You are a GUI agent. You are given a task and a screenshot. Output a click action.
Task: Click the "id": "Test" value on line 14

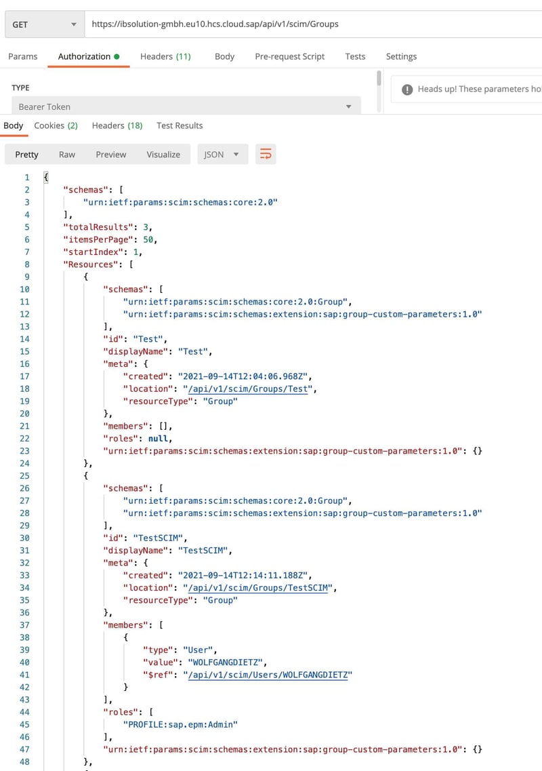click(x=148, y=339)
